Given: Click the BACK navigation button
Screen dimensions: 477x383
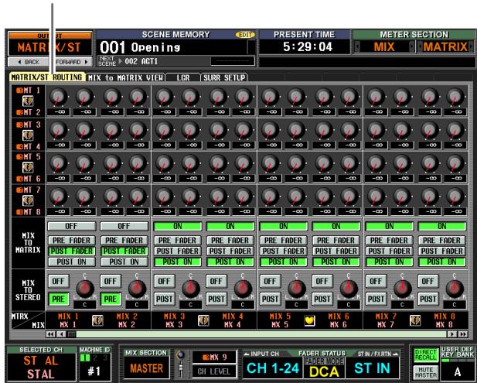Looking at the screenshot, I should (x=29, y=62).
